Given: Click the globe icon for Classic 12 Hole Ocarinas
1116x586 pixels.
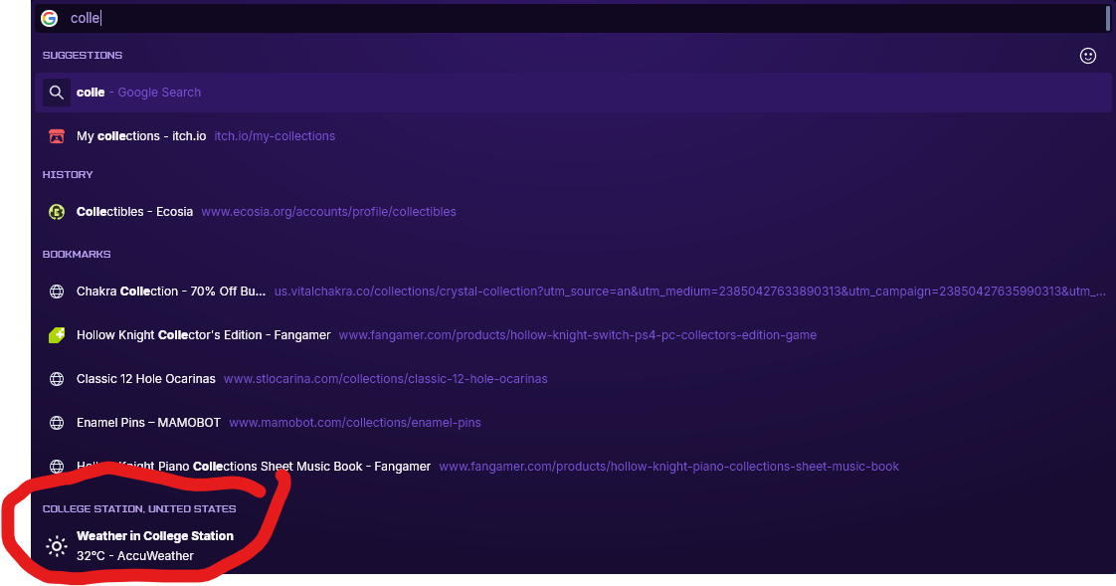Looking at the screenshot, I should tap(57, 379).
